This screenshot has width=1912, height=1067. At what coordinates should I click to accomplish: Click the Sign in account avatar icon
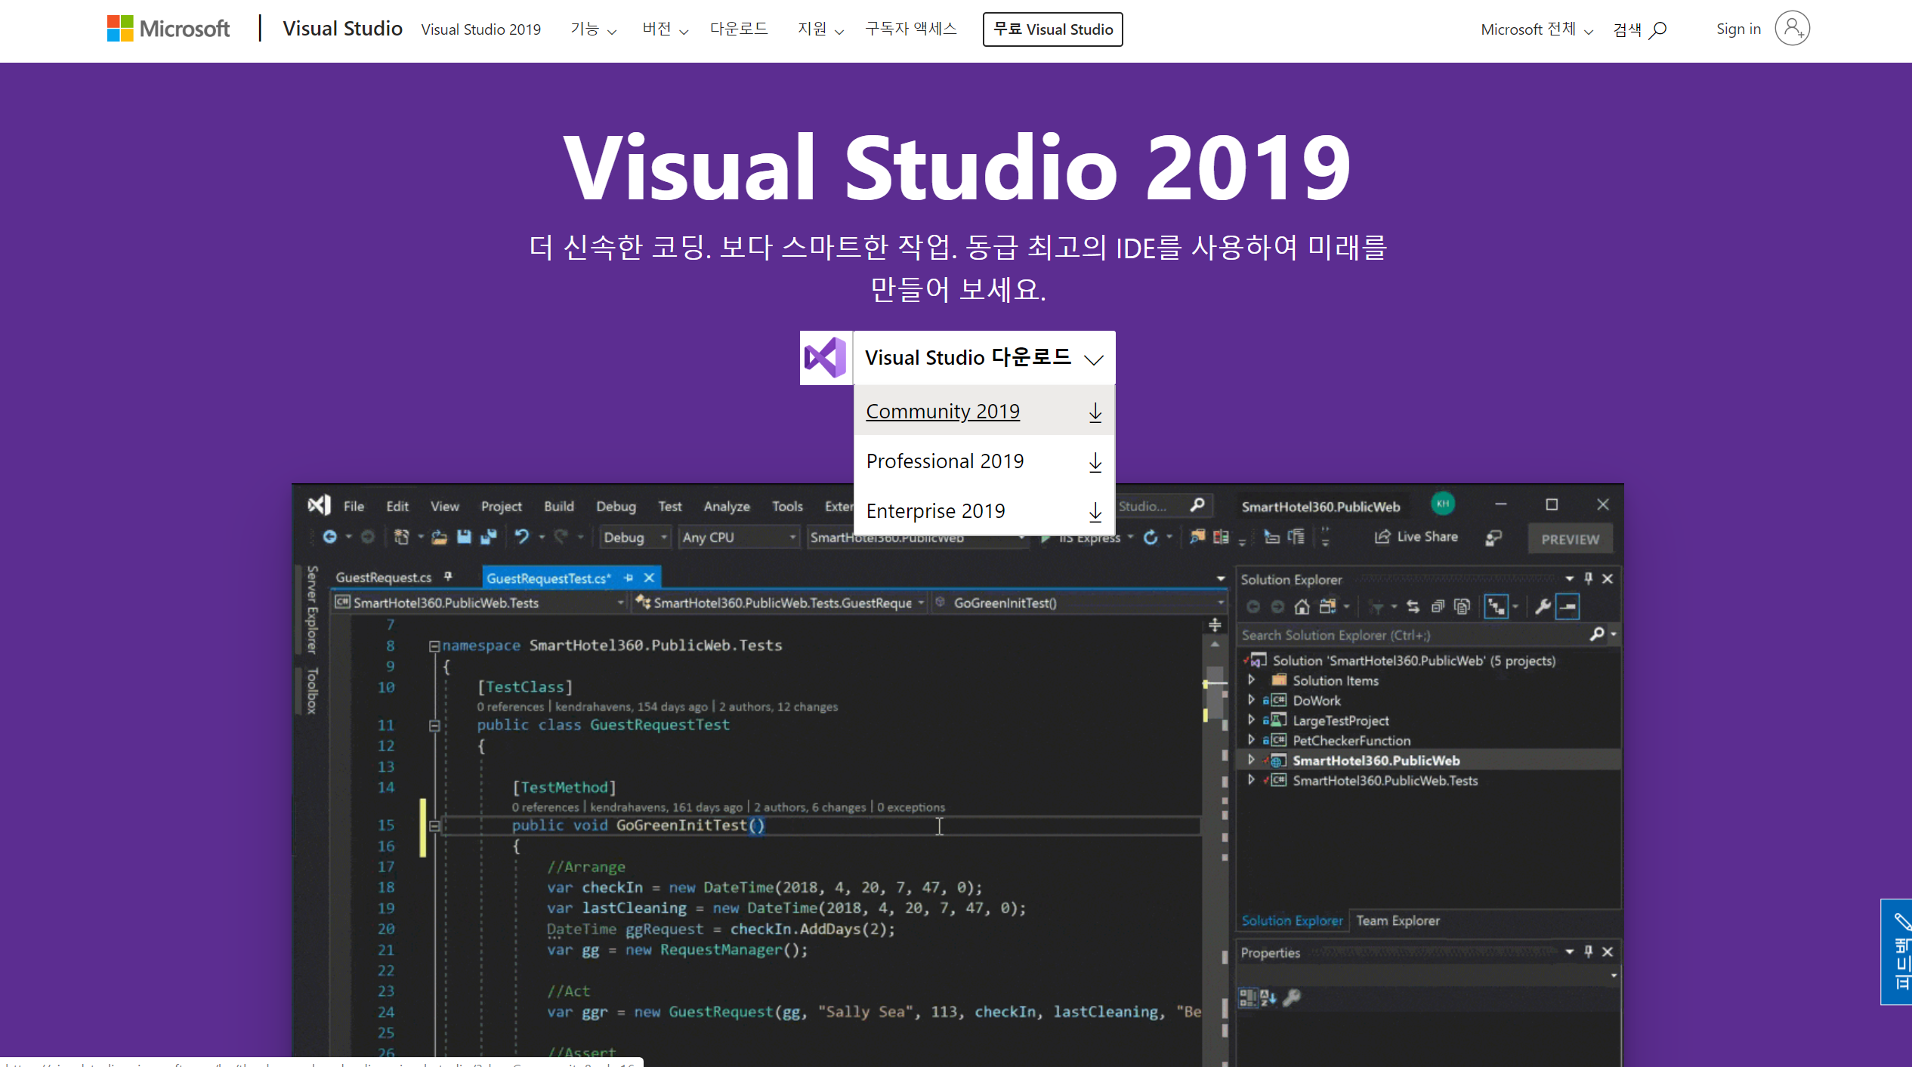[x=1792, y=29]
